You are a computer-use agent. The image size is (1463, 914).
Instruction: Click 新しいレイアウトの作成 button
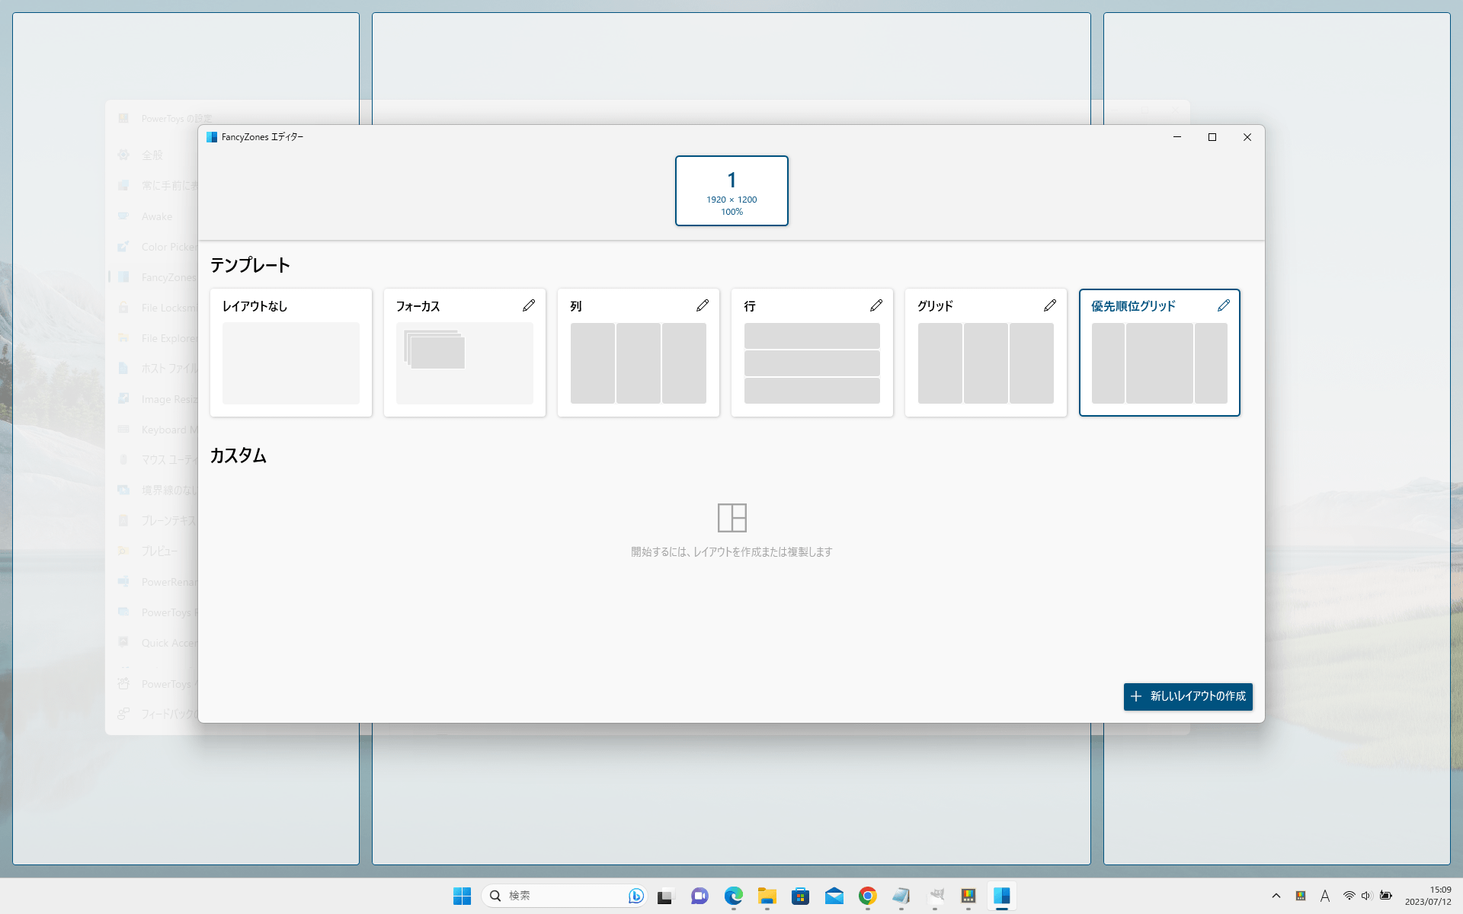tap(1188, 696)
